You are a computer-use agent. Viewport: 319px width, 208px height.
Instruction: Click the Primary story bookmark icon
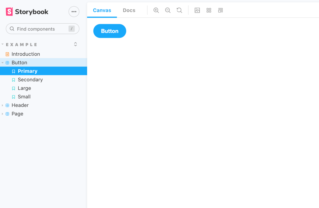[x=14, y=71]
